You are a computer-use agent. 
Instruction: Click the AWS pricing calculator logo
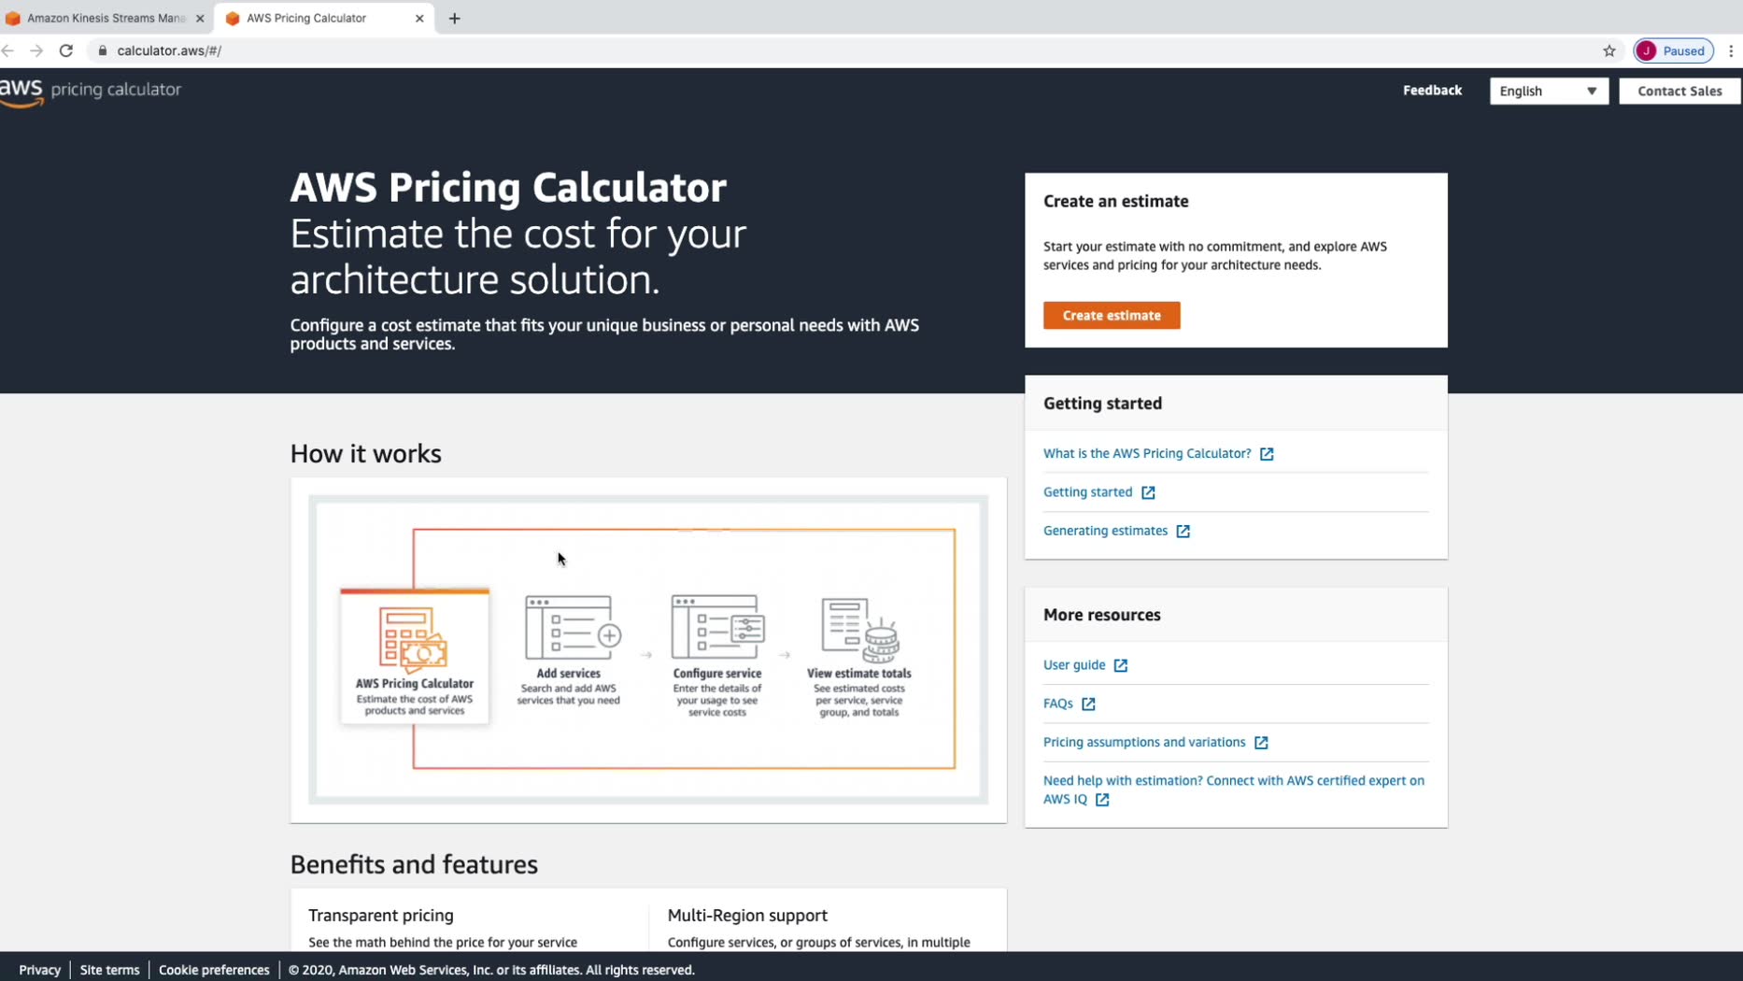pyautogui.click(x=91, y=91)
